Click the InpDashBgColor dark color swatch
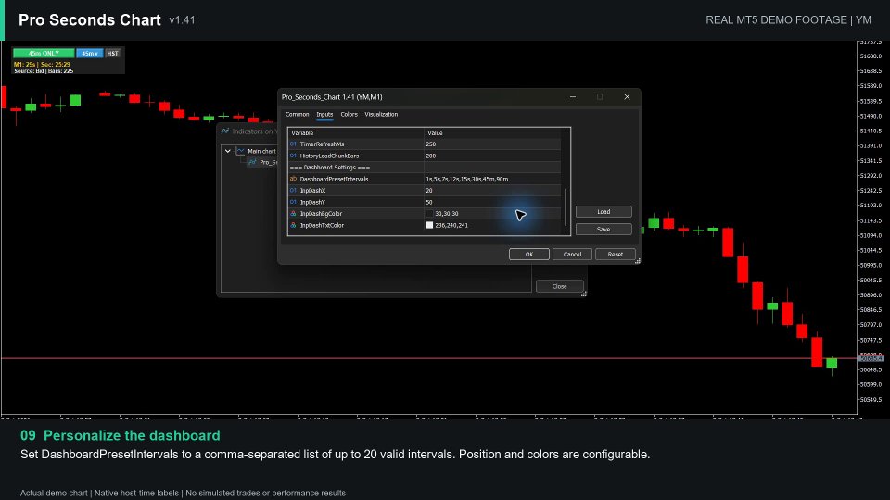The width and height of the screenshot is (890, 500). coord(429,214)
